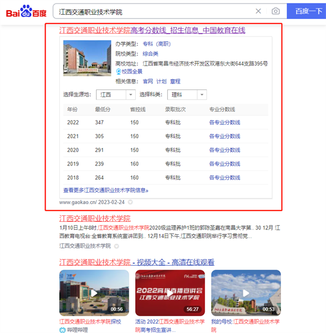
Task: Open 各专业分数线 for year 2020
Action: tap(225, 150)
